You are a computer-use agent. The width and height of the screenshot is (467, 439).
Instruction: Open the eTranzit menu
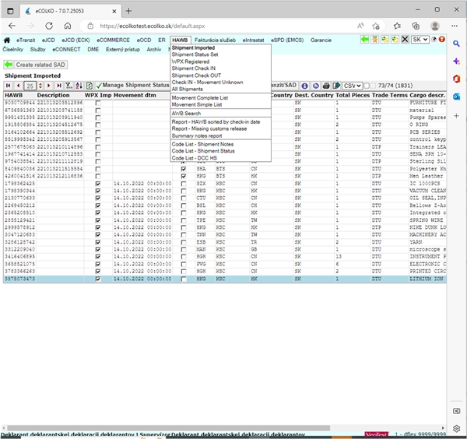tap(26, 40)
